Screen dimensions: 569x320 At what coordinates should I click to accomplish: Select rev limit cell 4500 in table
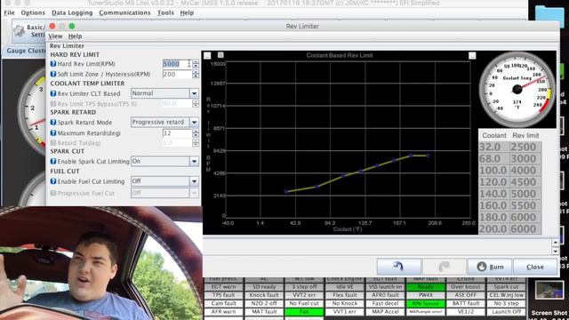click(525, 181)
